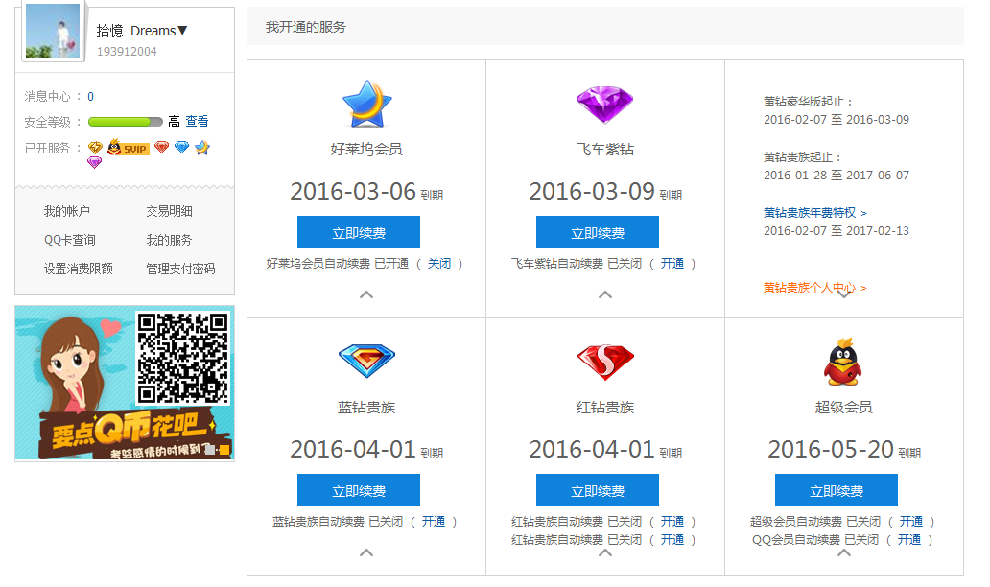This screenshot has width=990, height=587.
Task: Collapse the 好莱坞会员 card chevron
Action: [366, 294]
